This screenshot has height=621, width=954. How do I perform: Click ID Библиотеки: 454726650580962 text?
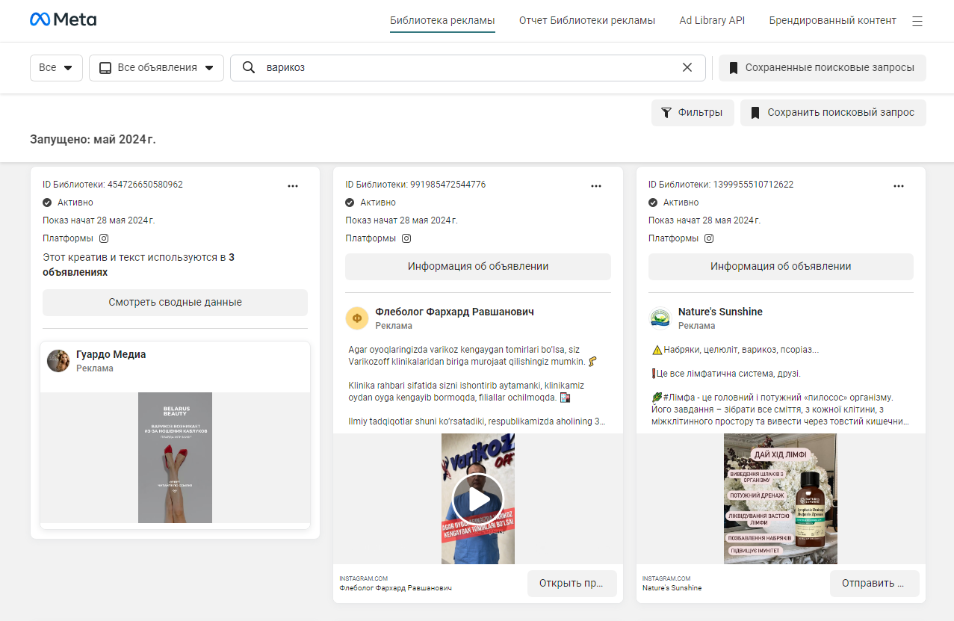coord(113,185)
